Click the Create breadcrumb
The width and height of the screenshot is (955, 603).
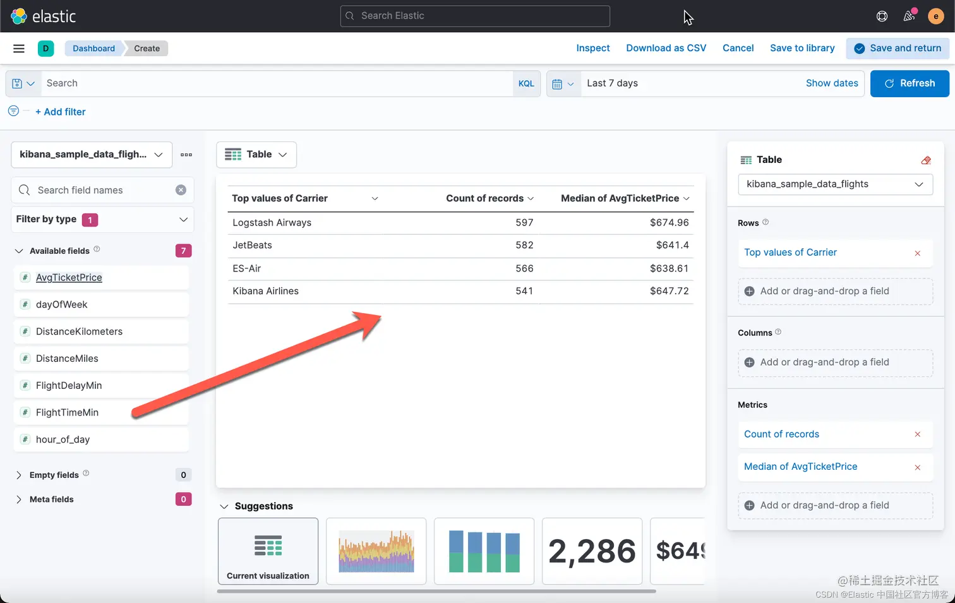click(147, 49)
